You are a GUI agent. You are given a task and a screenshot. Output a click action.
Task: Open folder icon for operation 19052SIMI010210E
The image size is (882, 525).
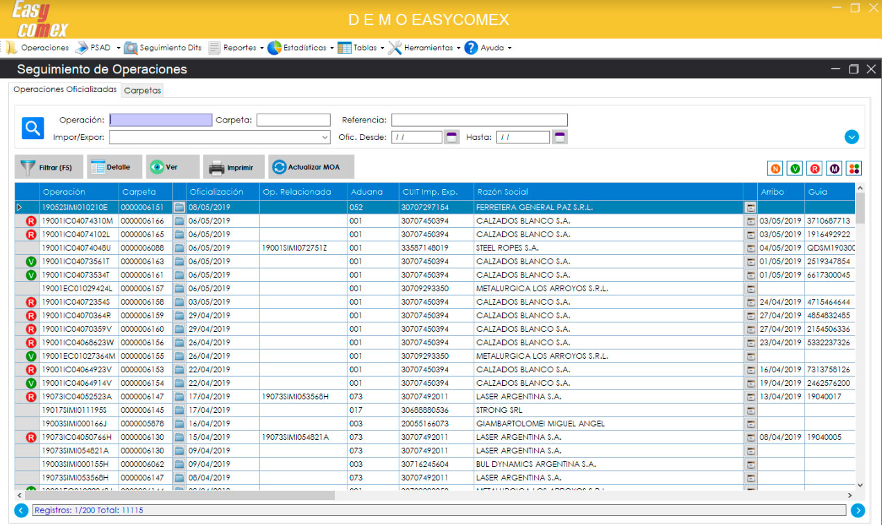(x=179, y=207)
